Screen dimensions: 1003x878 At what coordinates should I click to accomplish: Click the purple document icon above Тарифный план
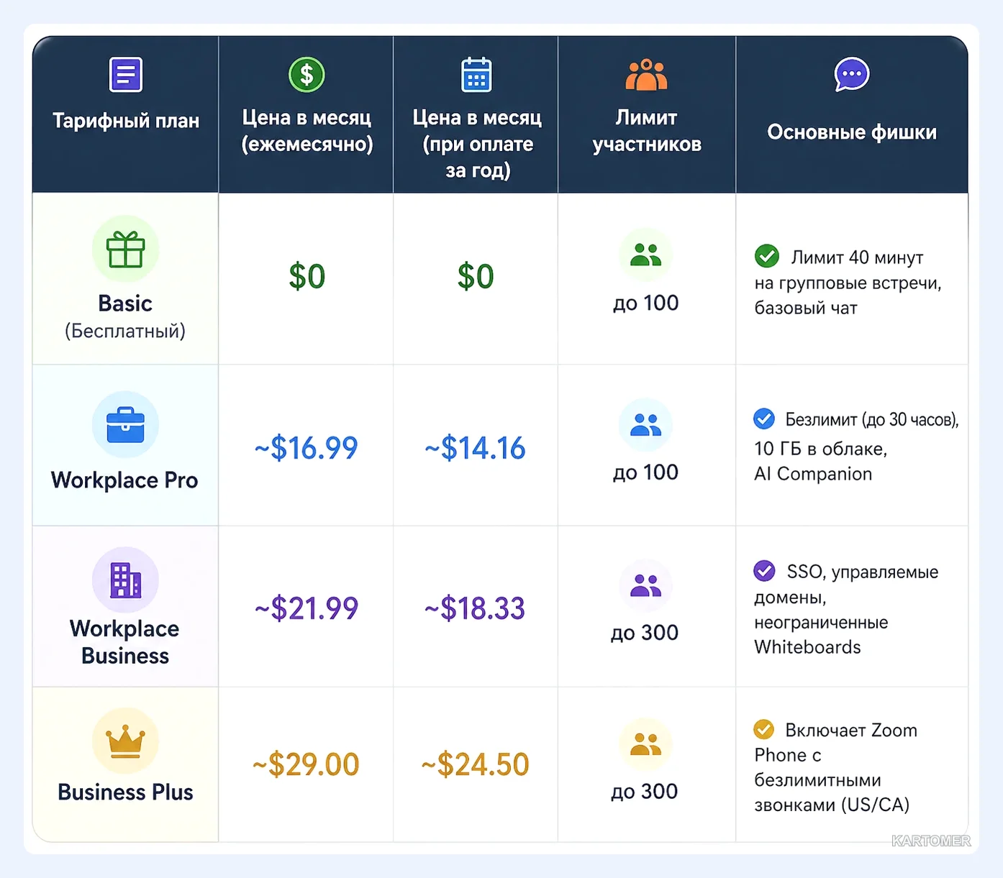[x=126, y=75]
